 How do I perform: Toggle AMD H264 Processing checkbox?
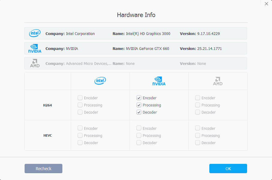click(x=198, y=105)
